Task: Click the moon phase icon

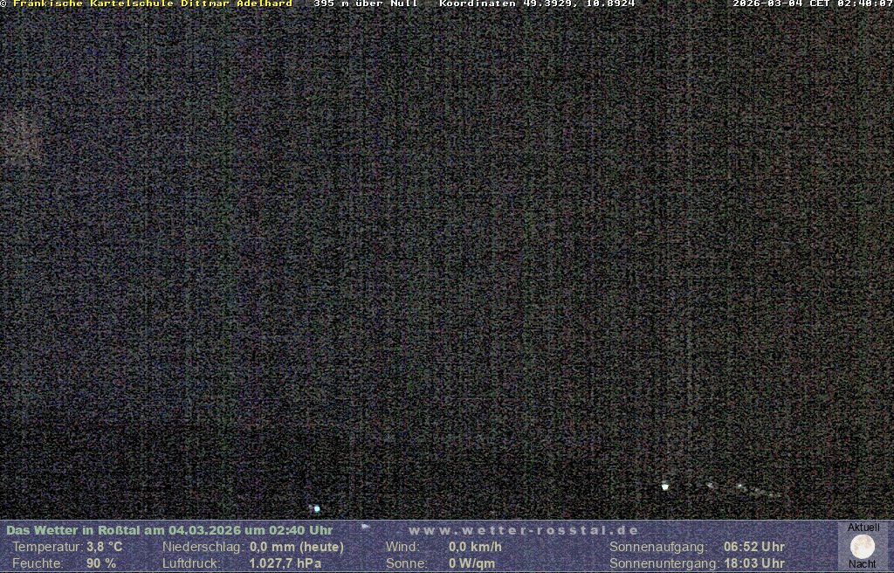Action: (x=862, y=547)
